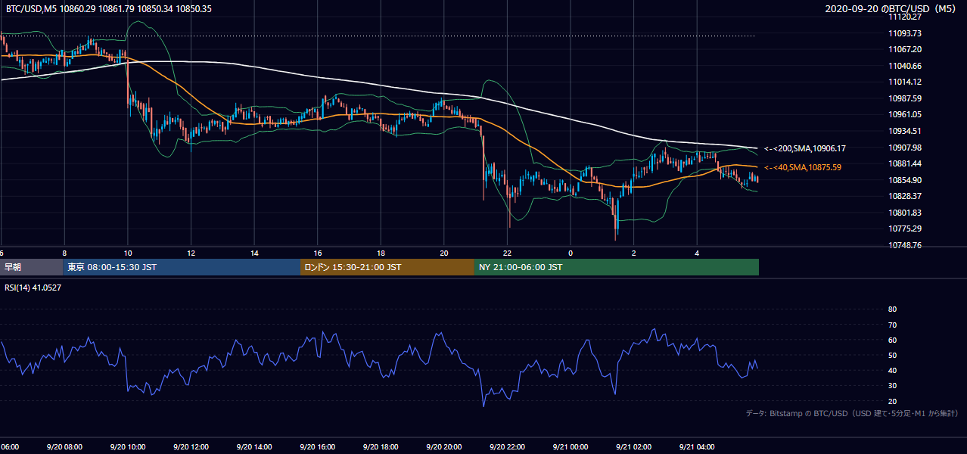967x454 pixels.
Task: Click the 東京 08:00-15:30 JST session band
Action: click(x=182, y=267)
